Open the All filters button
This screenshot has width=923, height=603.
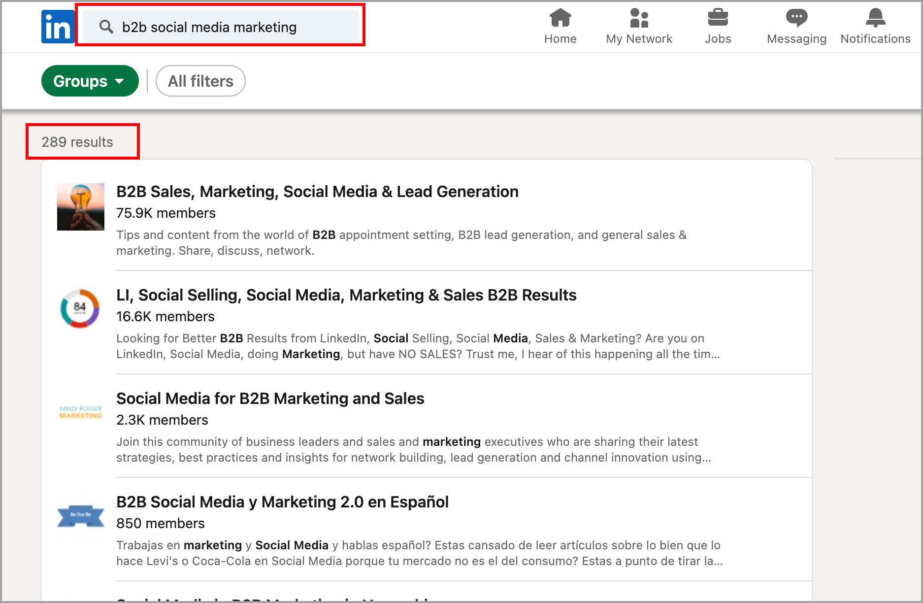pos(200,81)
